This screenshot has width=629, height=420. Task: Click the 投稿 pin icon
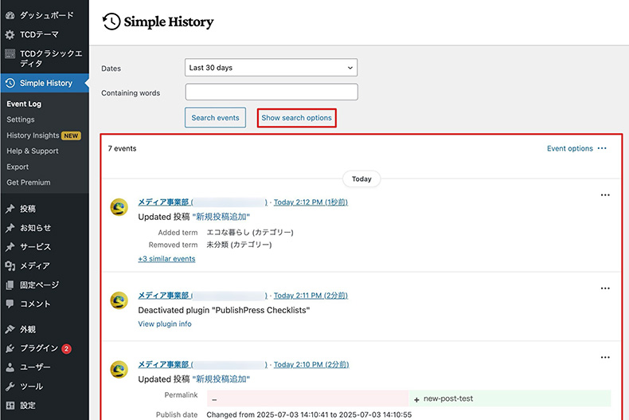10,209
